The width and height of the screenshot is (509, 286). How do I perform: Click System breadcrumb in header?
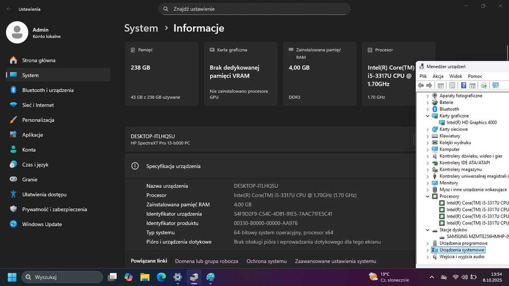[x=141, y=28]
